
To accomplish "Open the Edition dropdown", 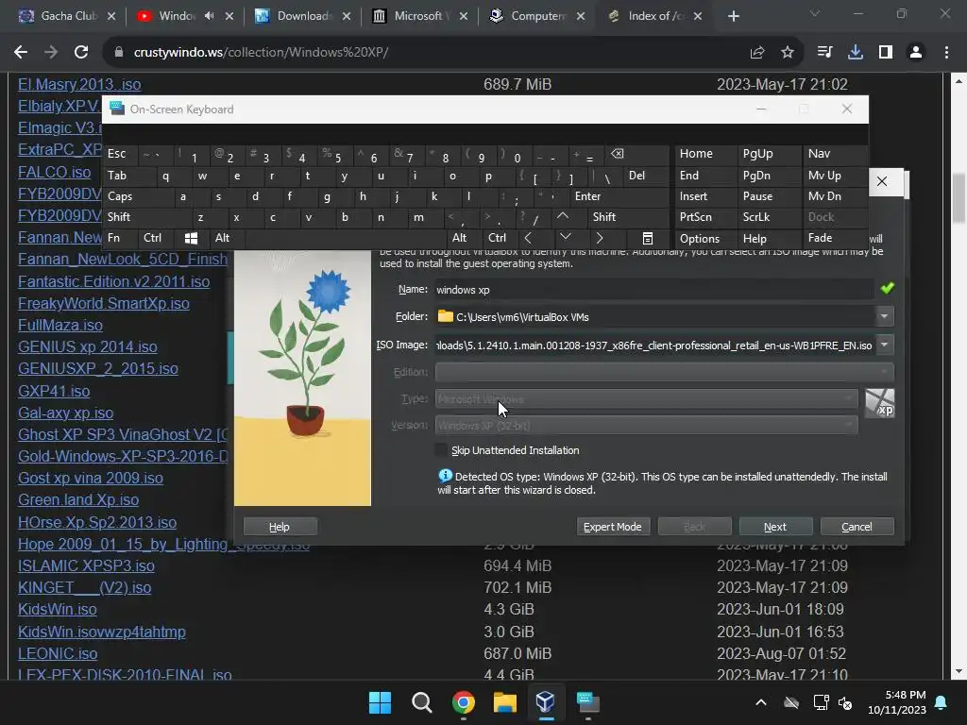I will tap(664, 372).
